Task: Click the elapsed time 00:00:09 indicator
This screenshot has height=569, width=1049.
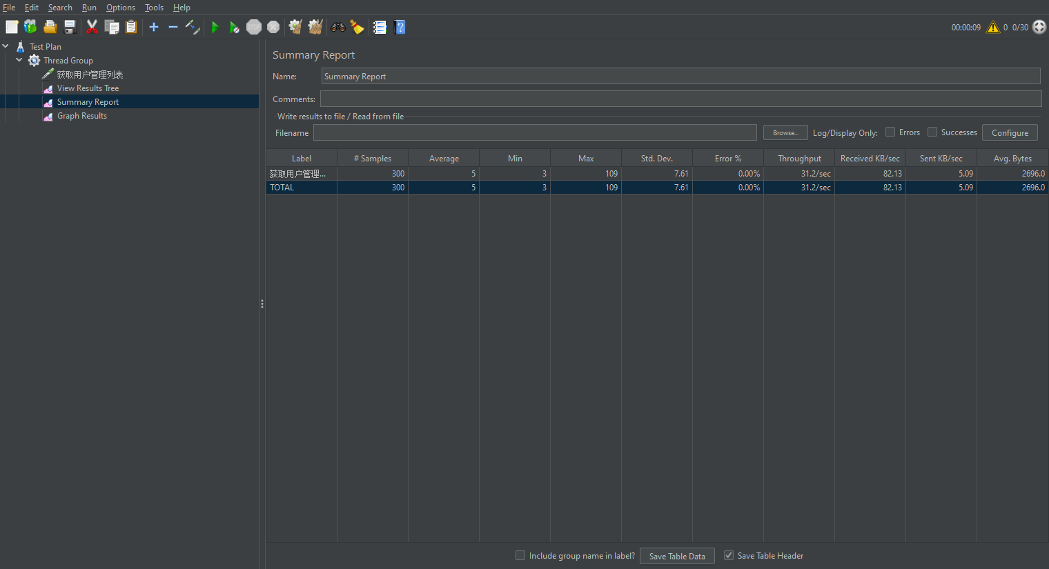Action: [965, 28]
